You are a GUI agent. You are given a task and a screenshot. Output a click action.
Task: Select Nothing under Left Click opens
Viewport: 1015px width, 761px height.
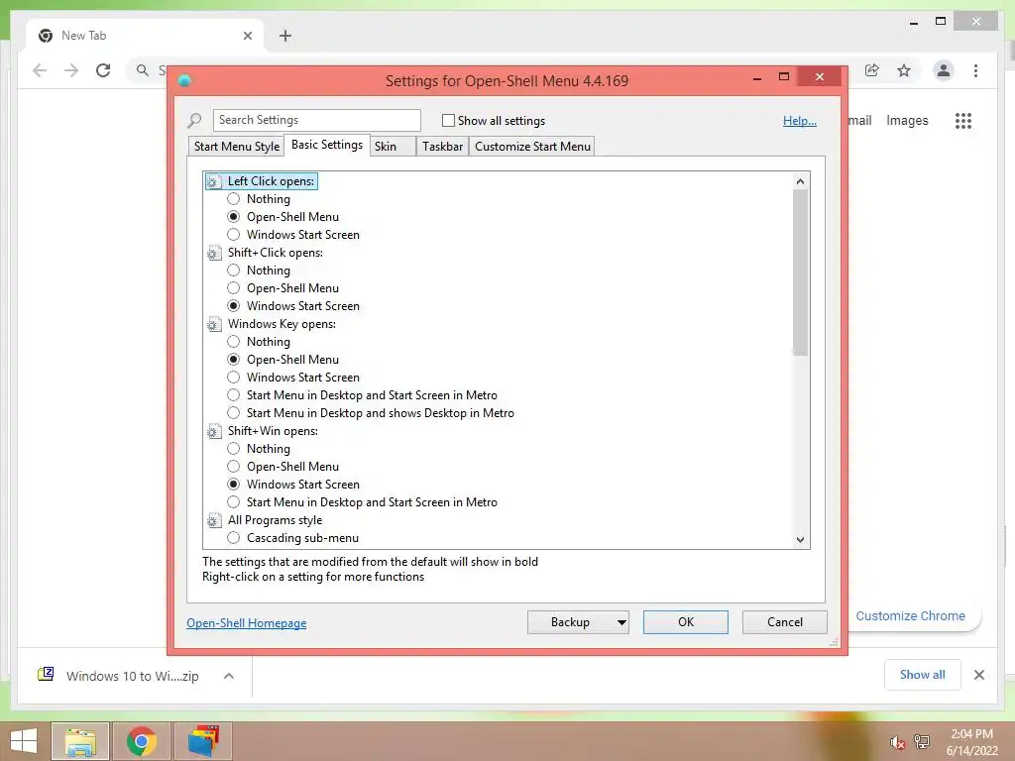click(234, 199)
